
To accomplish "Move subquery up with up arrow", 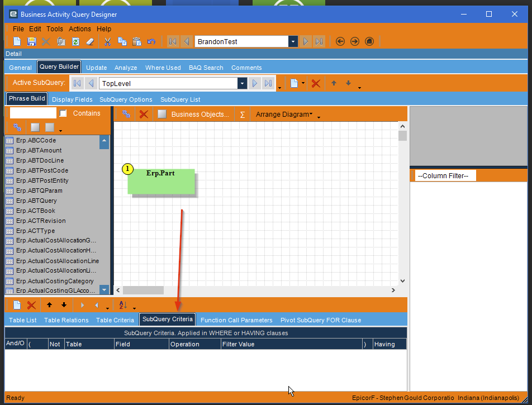I will pyautogui.click(x=334, y=83).
